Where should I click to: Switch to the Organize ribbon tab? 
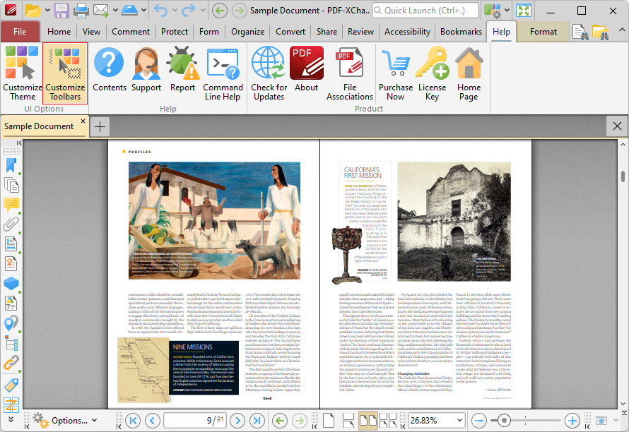coord(247,32)
